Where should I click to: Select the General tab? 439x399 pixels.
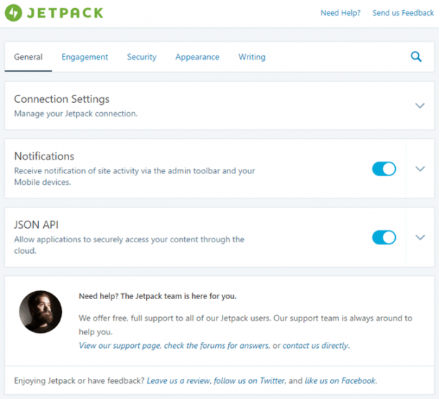pos(28,57)
